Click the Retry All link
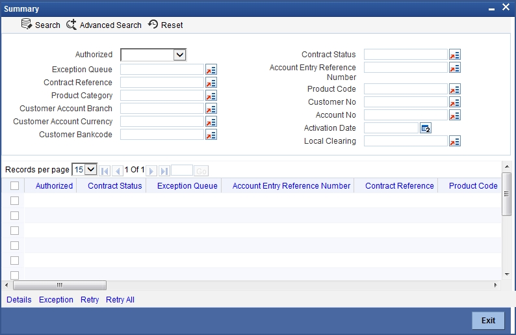The height and width of the screenshot is (335, 516). point(120,300)
